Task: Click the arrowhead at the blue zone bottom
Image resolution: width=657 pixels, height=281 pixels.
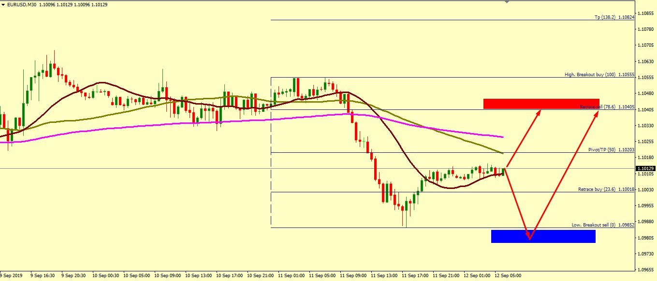Action: (x=530, y=238)
